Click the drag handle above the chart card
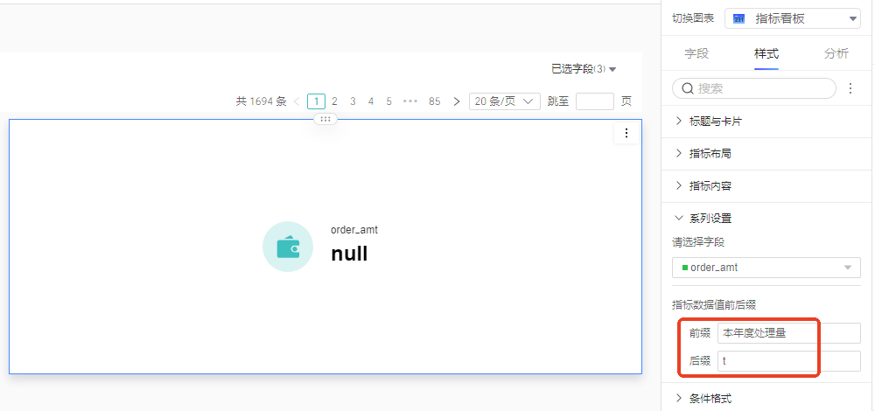Screen dimensions: 875x411 pyautogui.click(x=325, y=119)
